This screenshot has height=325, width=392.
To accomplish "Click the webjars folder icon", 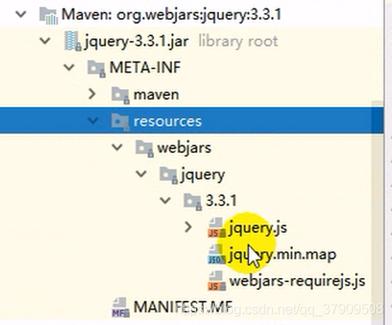I will click(145, 149).
